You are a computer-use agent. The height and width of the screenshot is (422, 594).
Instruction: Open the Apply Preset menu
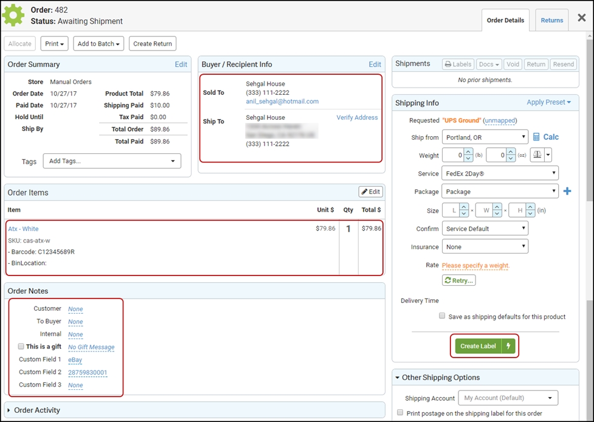(x=548, y=102)
